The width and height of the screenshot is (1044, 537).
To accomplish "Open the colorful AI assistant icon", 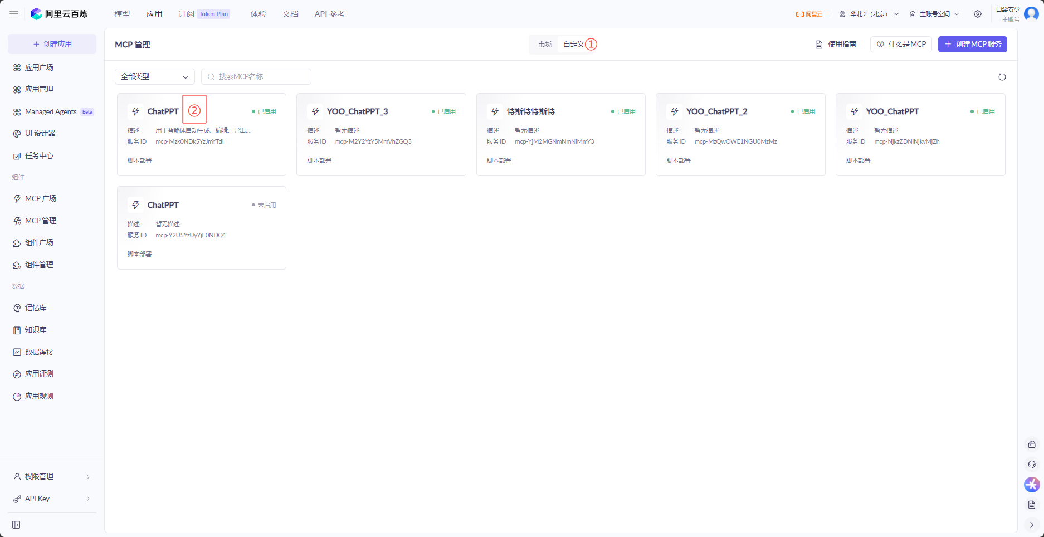I will 1032,485.
